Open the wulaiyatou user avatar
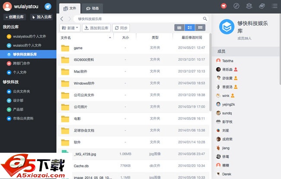The image size is (281, 179). (x=7, y=6)
